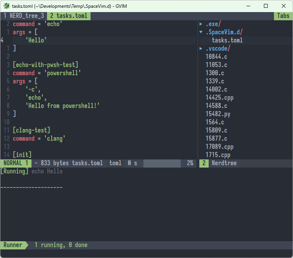
Task: Click the [echo-with-pwsh-test] section header
Action: (45, 65)
